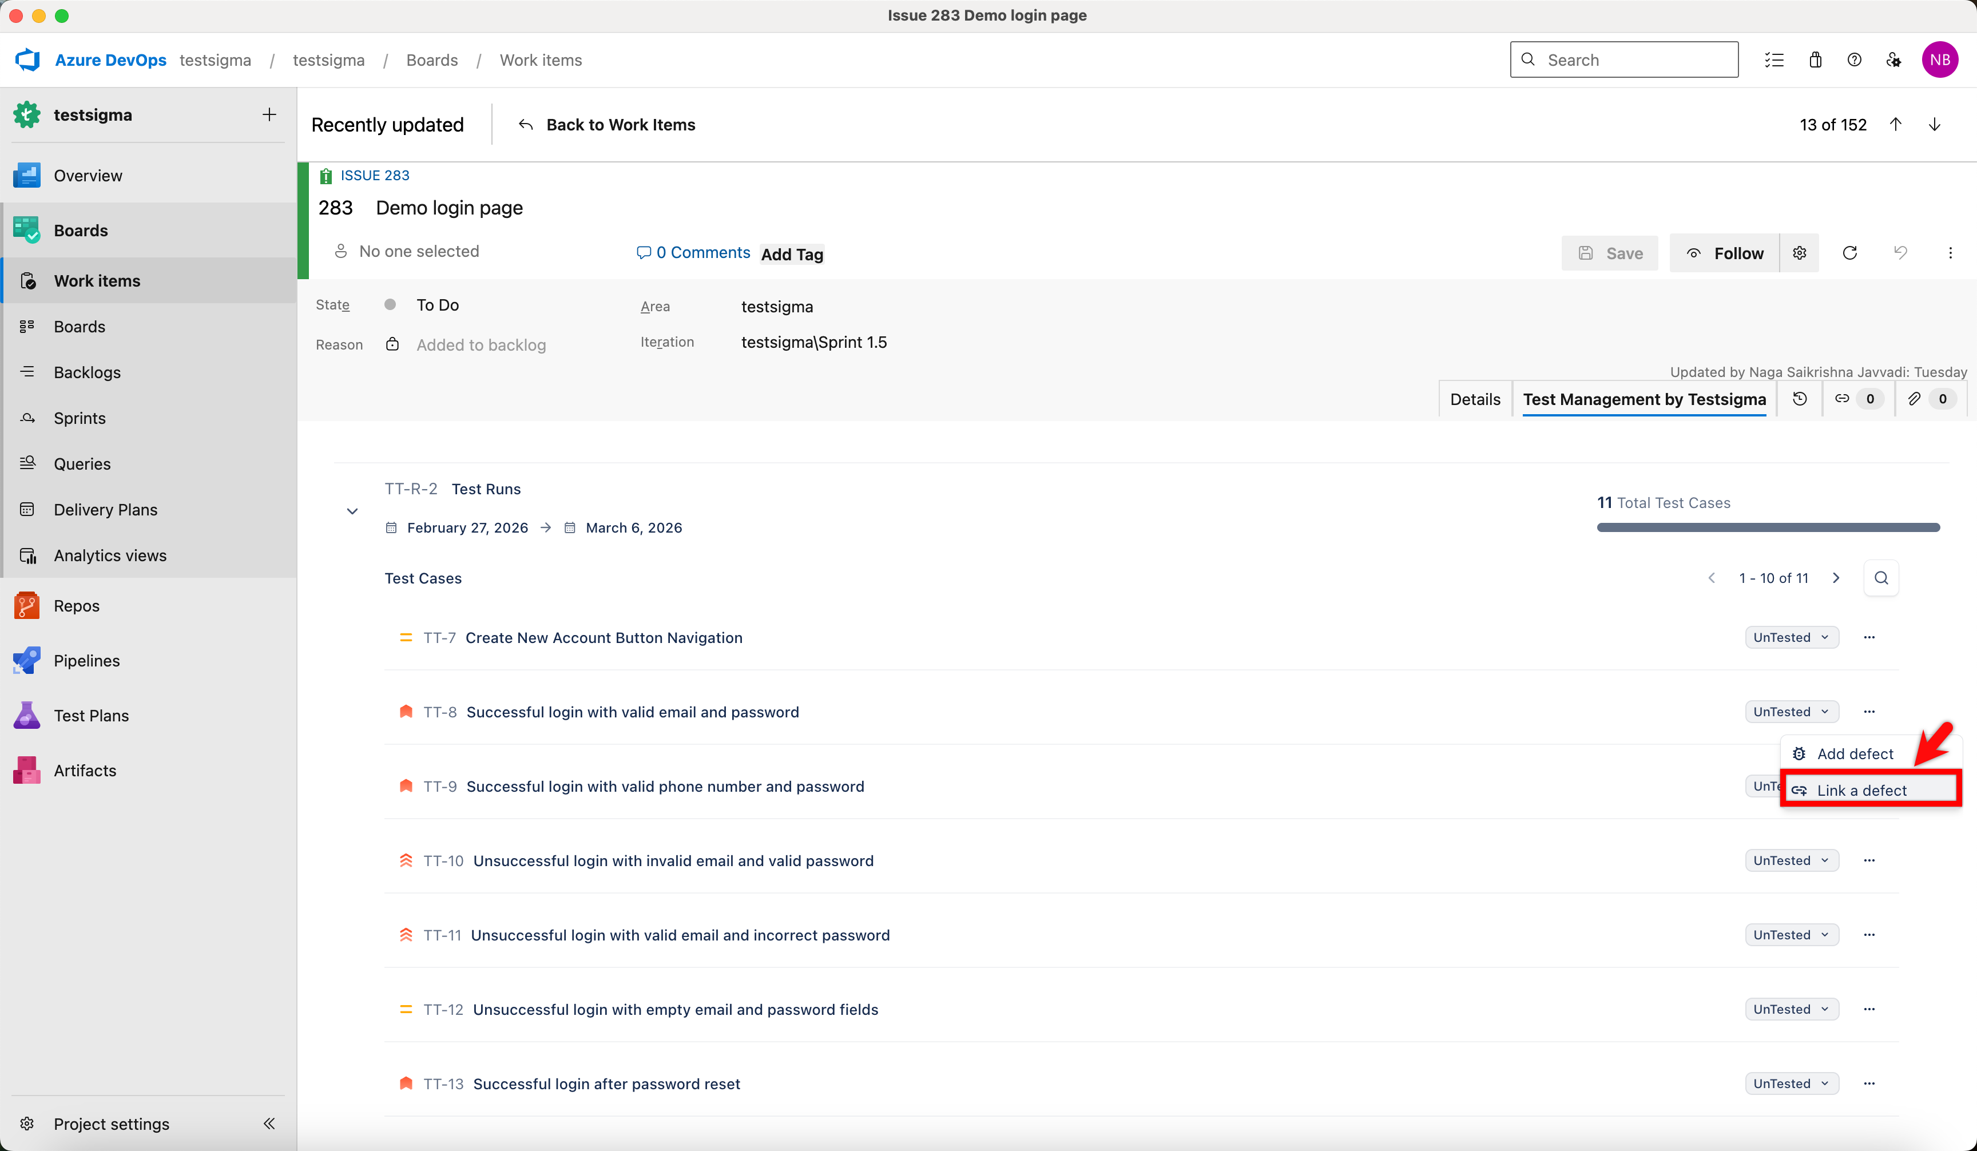Image resolution: width=1977 pixels, height=1151 pixels.
Task: Open Work items in sidebar
Action: (149, 281)
